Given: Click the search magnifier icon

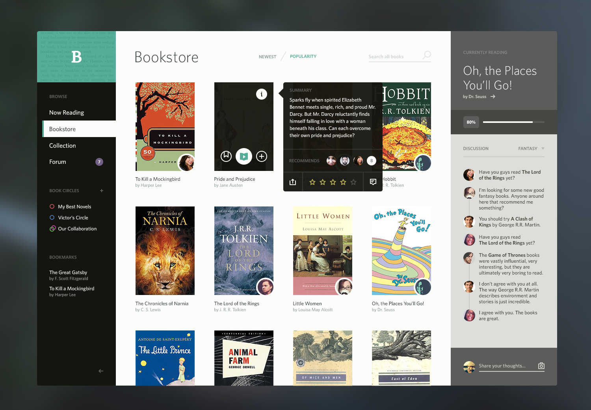Looking at the screenshot, I should pos(426,55).
